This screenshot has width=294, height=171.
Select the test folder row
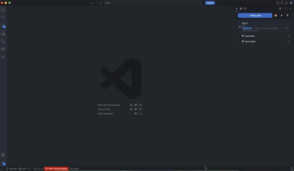264,42
